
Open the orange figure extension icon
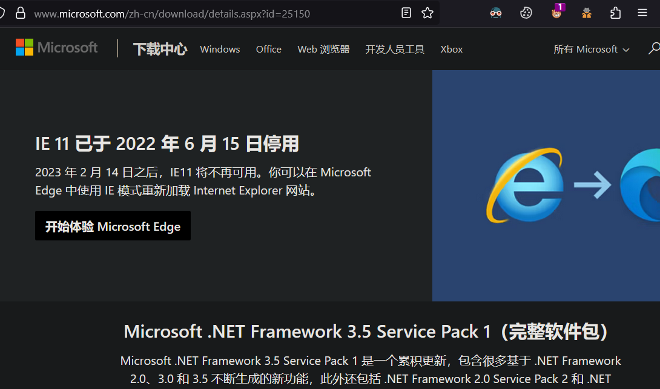point(586,13)
